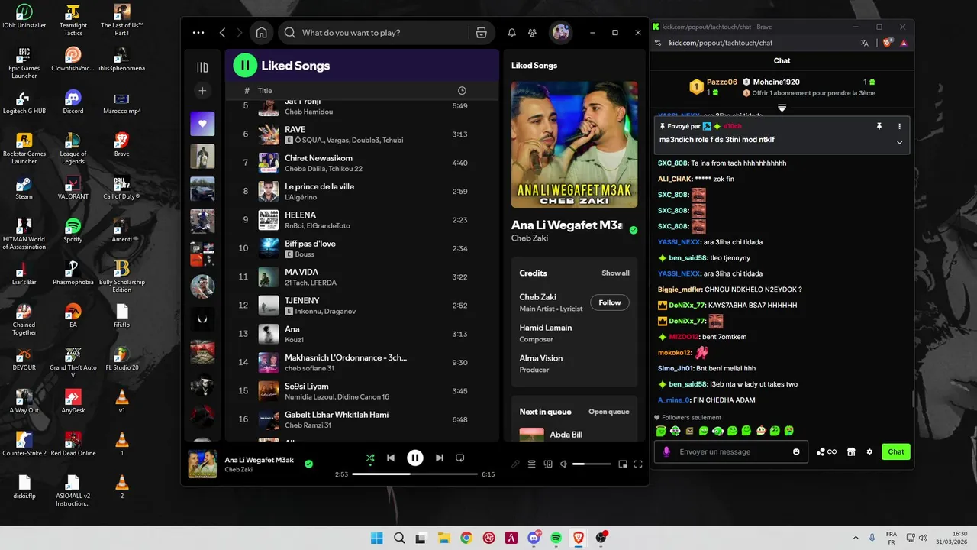The width and height of the screenshot is (977, 550).
Task: Select the VALORANT desktop shortcut
Action: (73, 187)
